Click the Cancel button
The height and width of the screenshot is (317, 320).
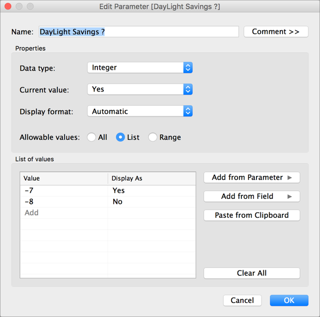pyautogui.click(x=243, y=300)
